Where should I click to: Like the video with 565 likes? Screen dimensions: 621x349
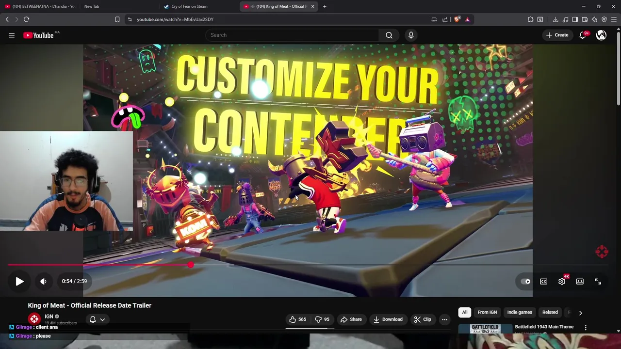[297, 319]
